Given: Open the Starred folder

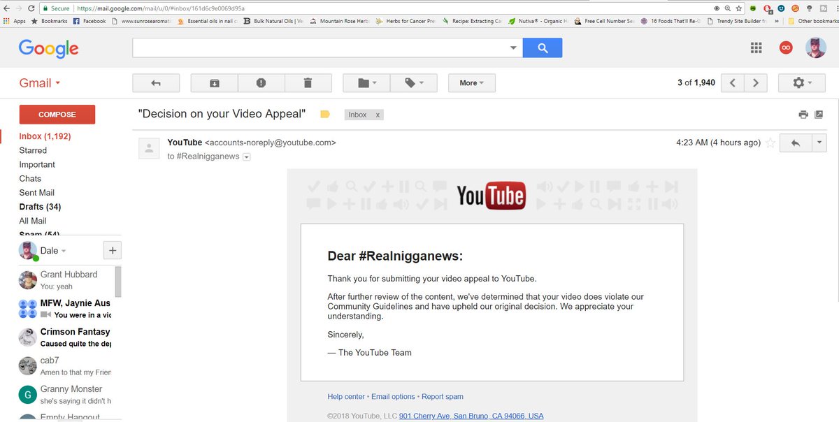Looking at the screenshot, I should pyautogui.click(x=33, y=150).
